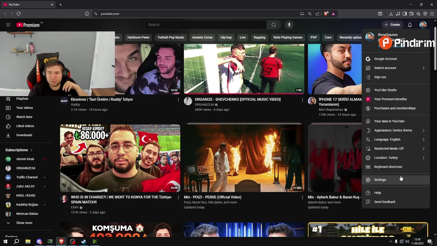The height and width of the screenshot is (246, 437).
Task: Open Keyboard shortcuts entry
Action: click(x=396, y=167)
